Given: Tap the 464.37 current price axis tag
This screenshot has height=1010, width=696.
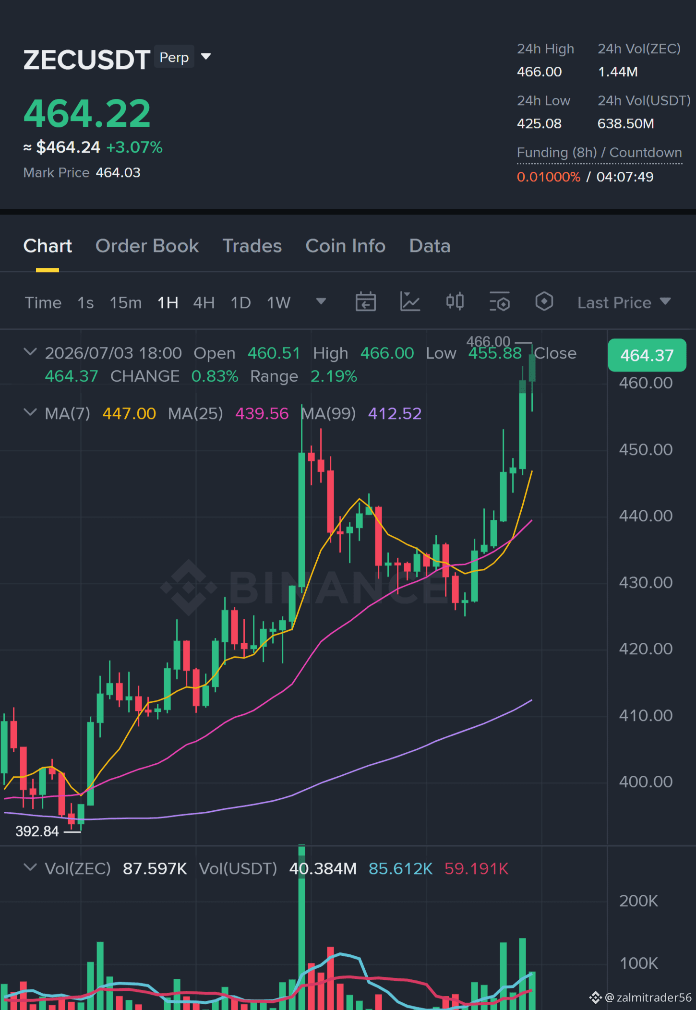Looking at the screenshot, I should [x=647, y=355].
